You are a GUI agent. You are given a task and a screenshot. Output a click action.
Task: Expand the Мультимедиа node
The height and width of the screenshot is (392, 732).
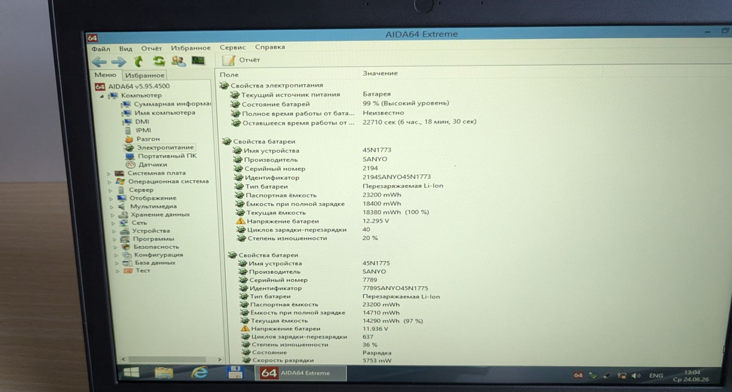click(x=112, y=206)
